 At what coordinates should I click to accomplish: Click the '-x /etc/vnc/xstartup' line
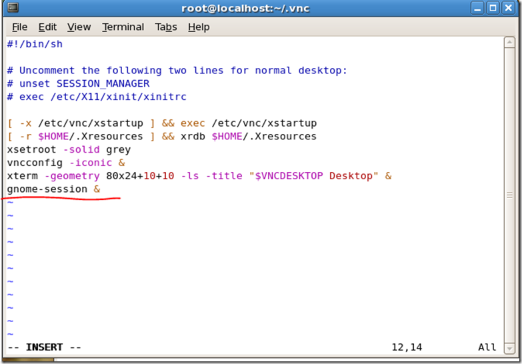(x=162, y=123)
